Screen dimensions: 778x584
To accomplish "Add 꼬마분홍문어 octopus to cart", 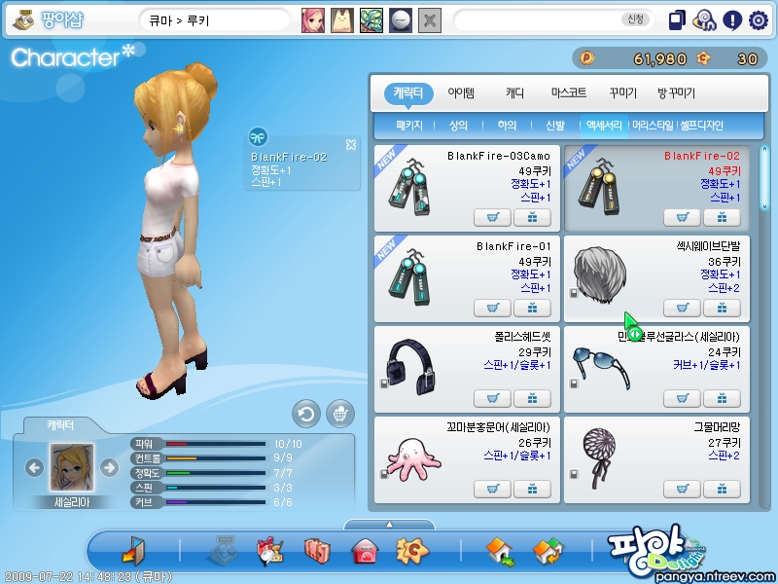I will click(492, 490).
